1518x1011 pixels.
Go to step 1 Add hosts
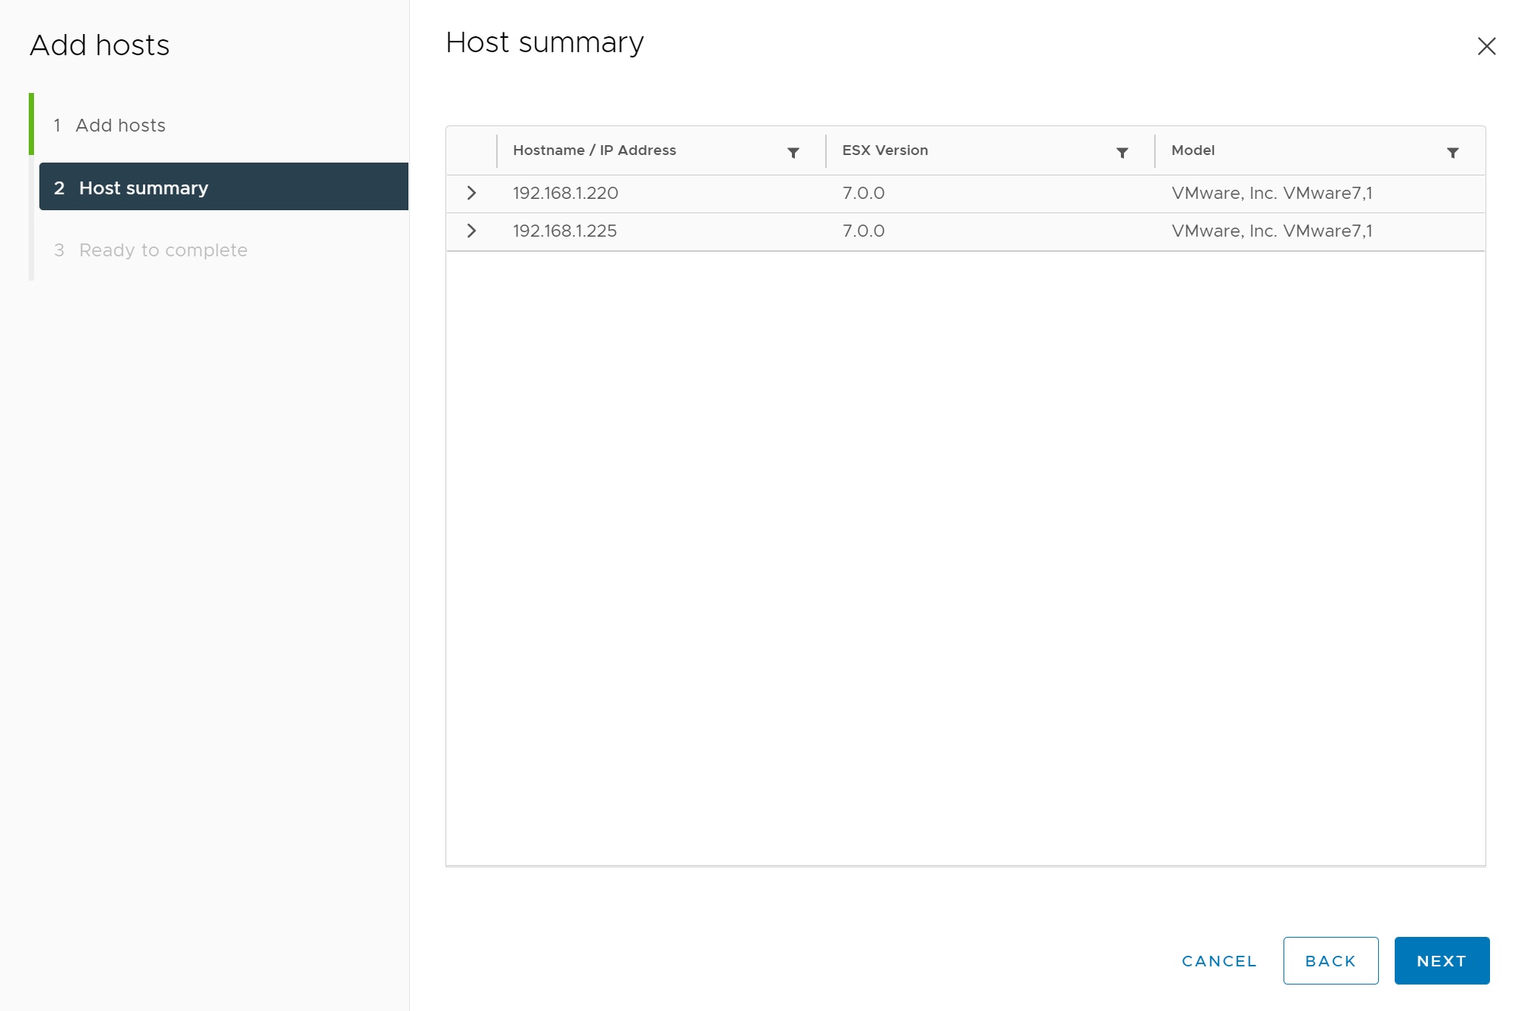click(120, 126)
